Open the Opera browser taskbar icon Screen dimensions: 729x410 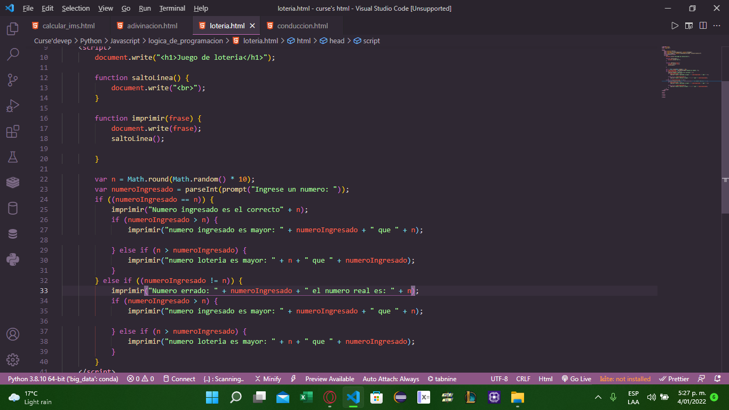coord(329,397)
